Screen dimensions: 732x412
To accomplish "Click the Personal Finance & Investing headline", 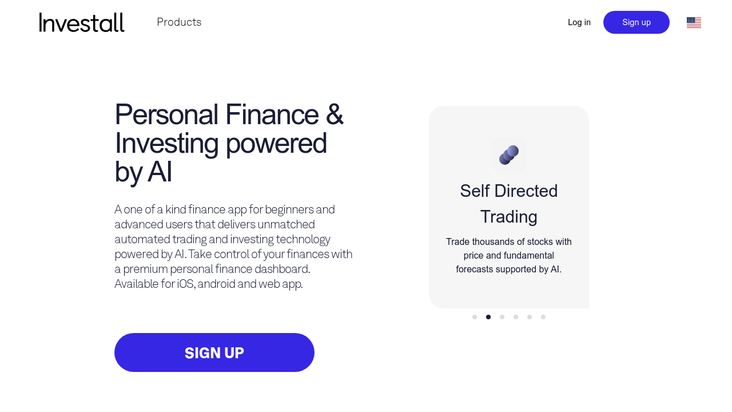I will [x=229, y=143].
